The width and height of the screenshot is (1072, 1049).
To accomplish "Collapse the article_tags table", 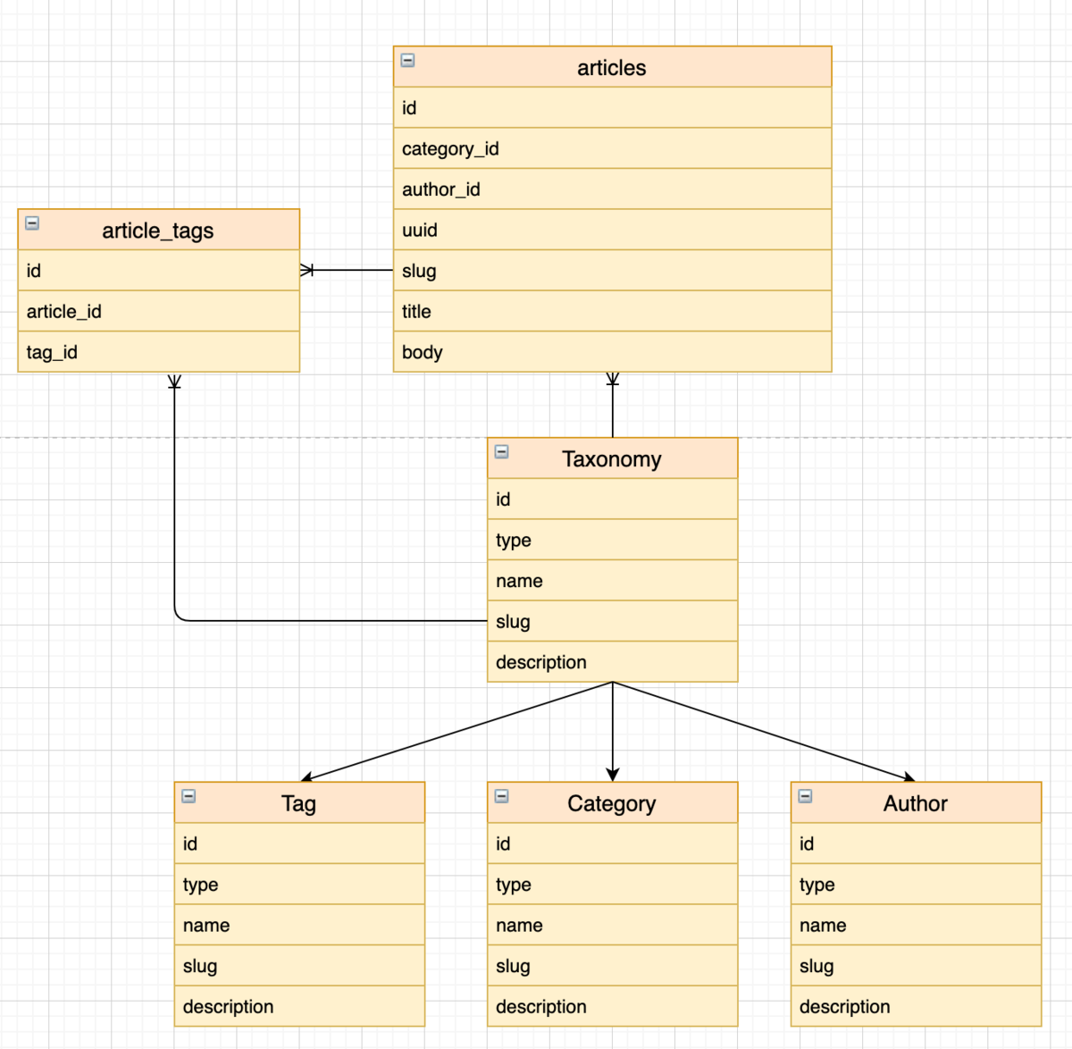I will pos(32,223).
